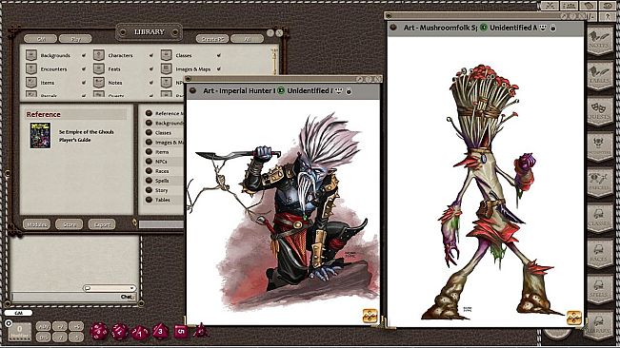Open the Monsters skull sidebar banner
Image resolution: width=620 pixels, height=348 pixels.
click(599, 147)
